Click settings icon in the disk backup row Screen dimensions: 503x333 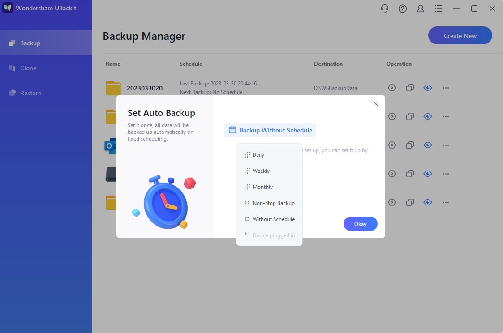pyautogui.click(x=391, y=174)
